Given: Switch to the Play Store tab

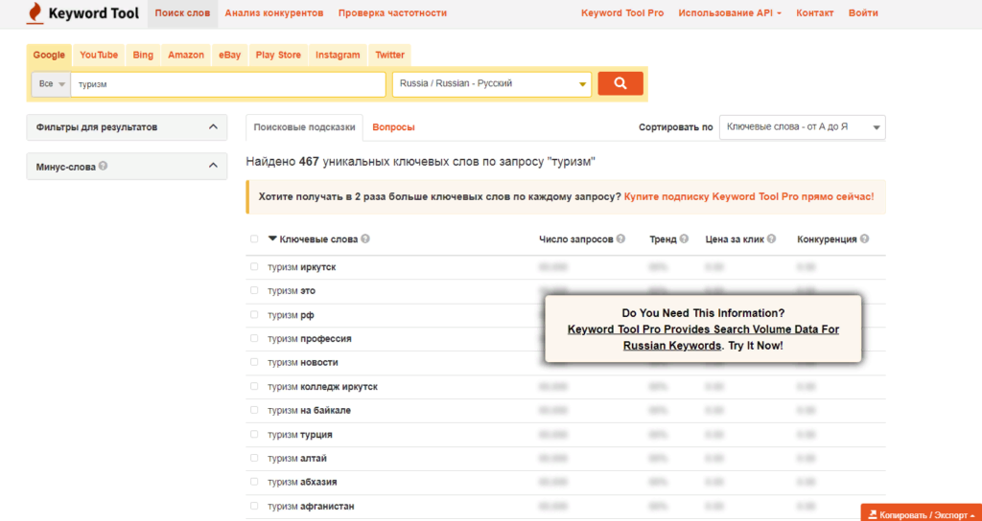Looking at the screenshot, I should pyautogui.click(x=278, y=55).
